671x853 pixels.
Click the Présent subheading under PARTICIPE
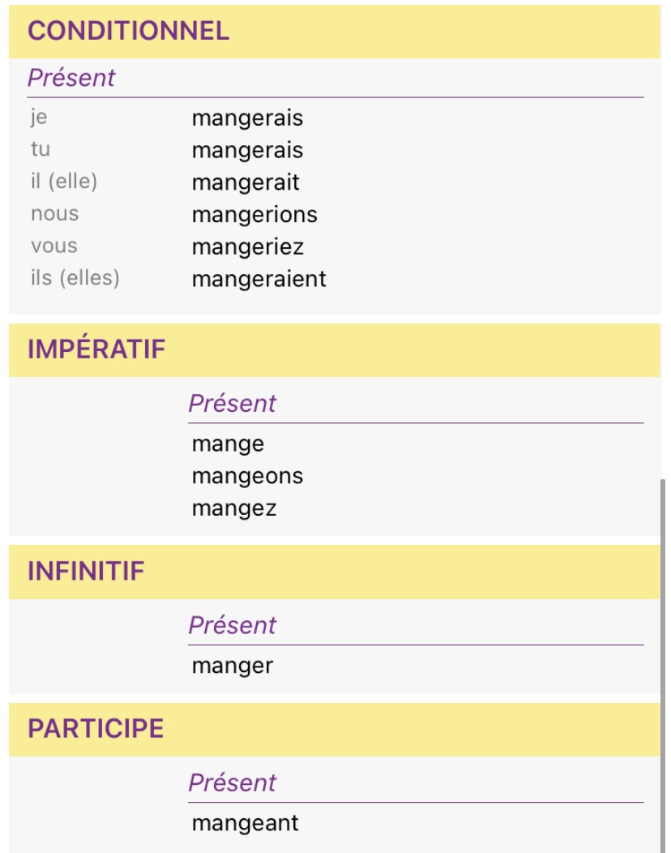(x=232, y=782)
